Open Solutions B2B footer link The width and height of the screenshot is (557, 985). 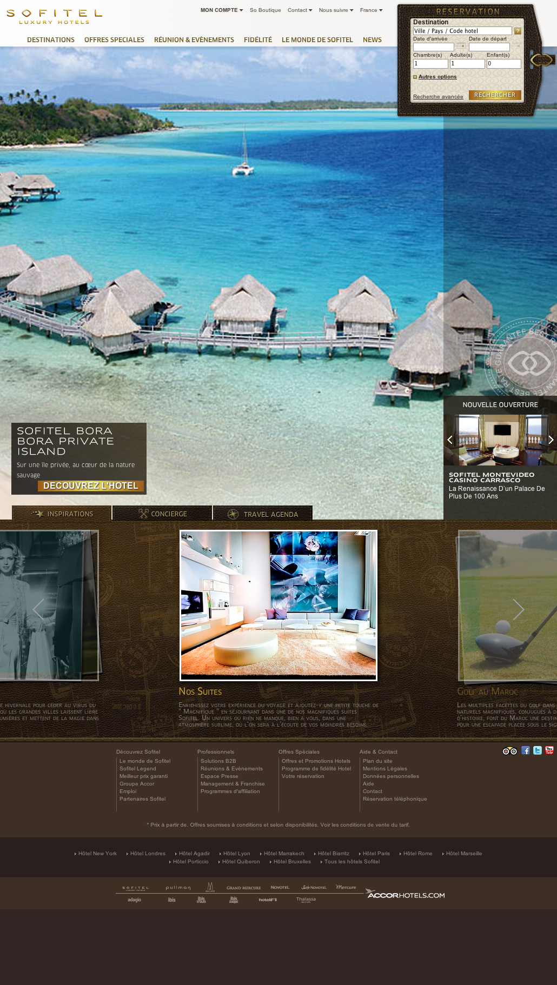pos(218,761)
